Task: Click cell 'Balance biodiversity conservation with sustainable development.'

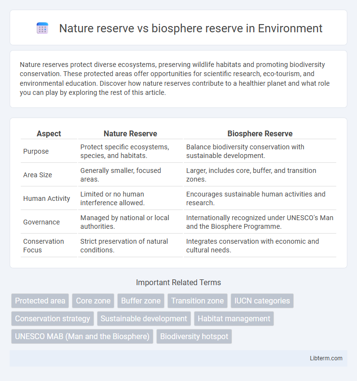Action: (x=260, y=151)
